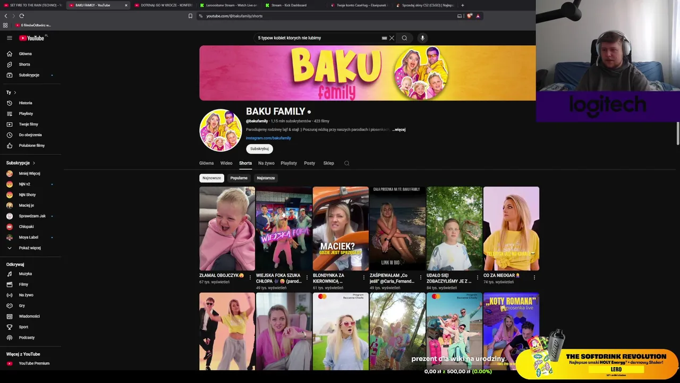Open Wiadomości in the Odkrywaj section
Image resolution: width=680 pixels, height=383 pixels.
[x=30, y=316]
